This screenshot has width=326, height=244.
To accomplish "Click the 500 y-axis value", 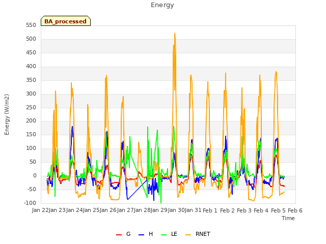I will pos(31,39).
